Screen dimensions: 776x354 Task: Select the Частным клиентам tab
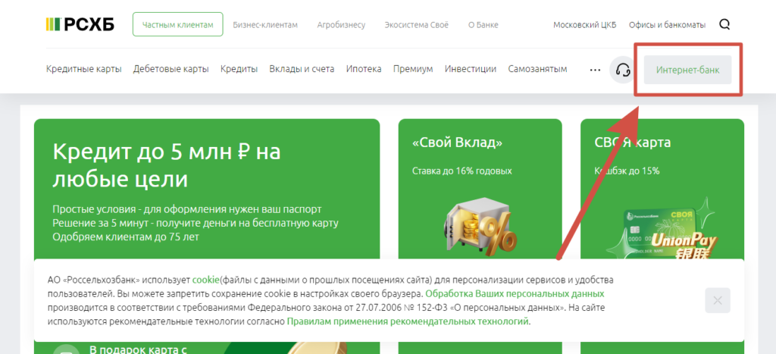pyautogui.click(x=178, y=24)
